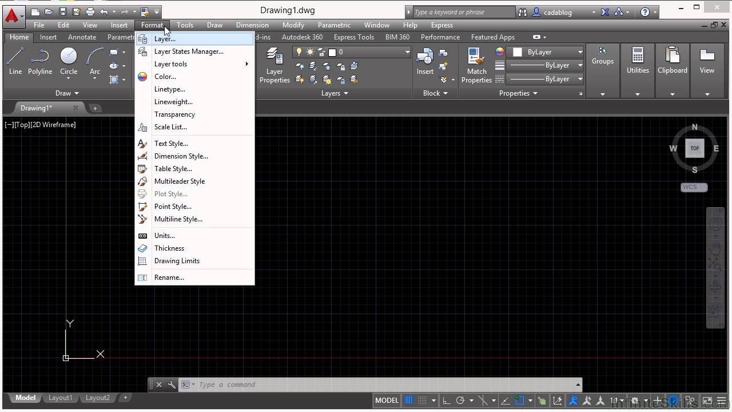Click Drawing Limits menu entry
This screenshot has height=412, width=732.
point(194,261)
